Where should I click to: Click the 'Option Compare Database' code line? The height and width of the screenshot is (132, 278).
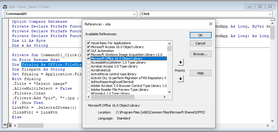(x=40, y=22)
